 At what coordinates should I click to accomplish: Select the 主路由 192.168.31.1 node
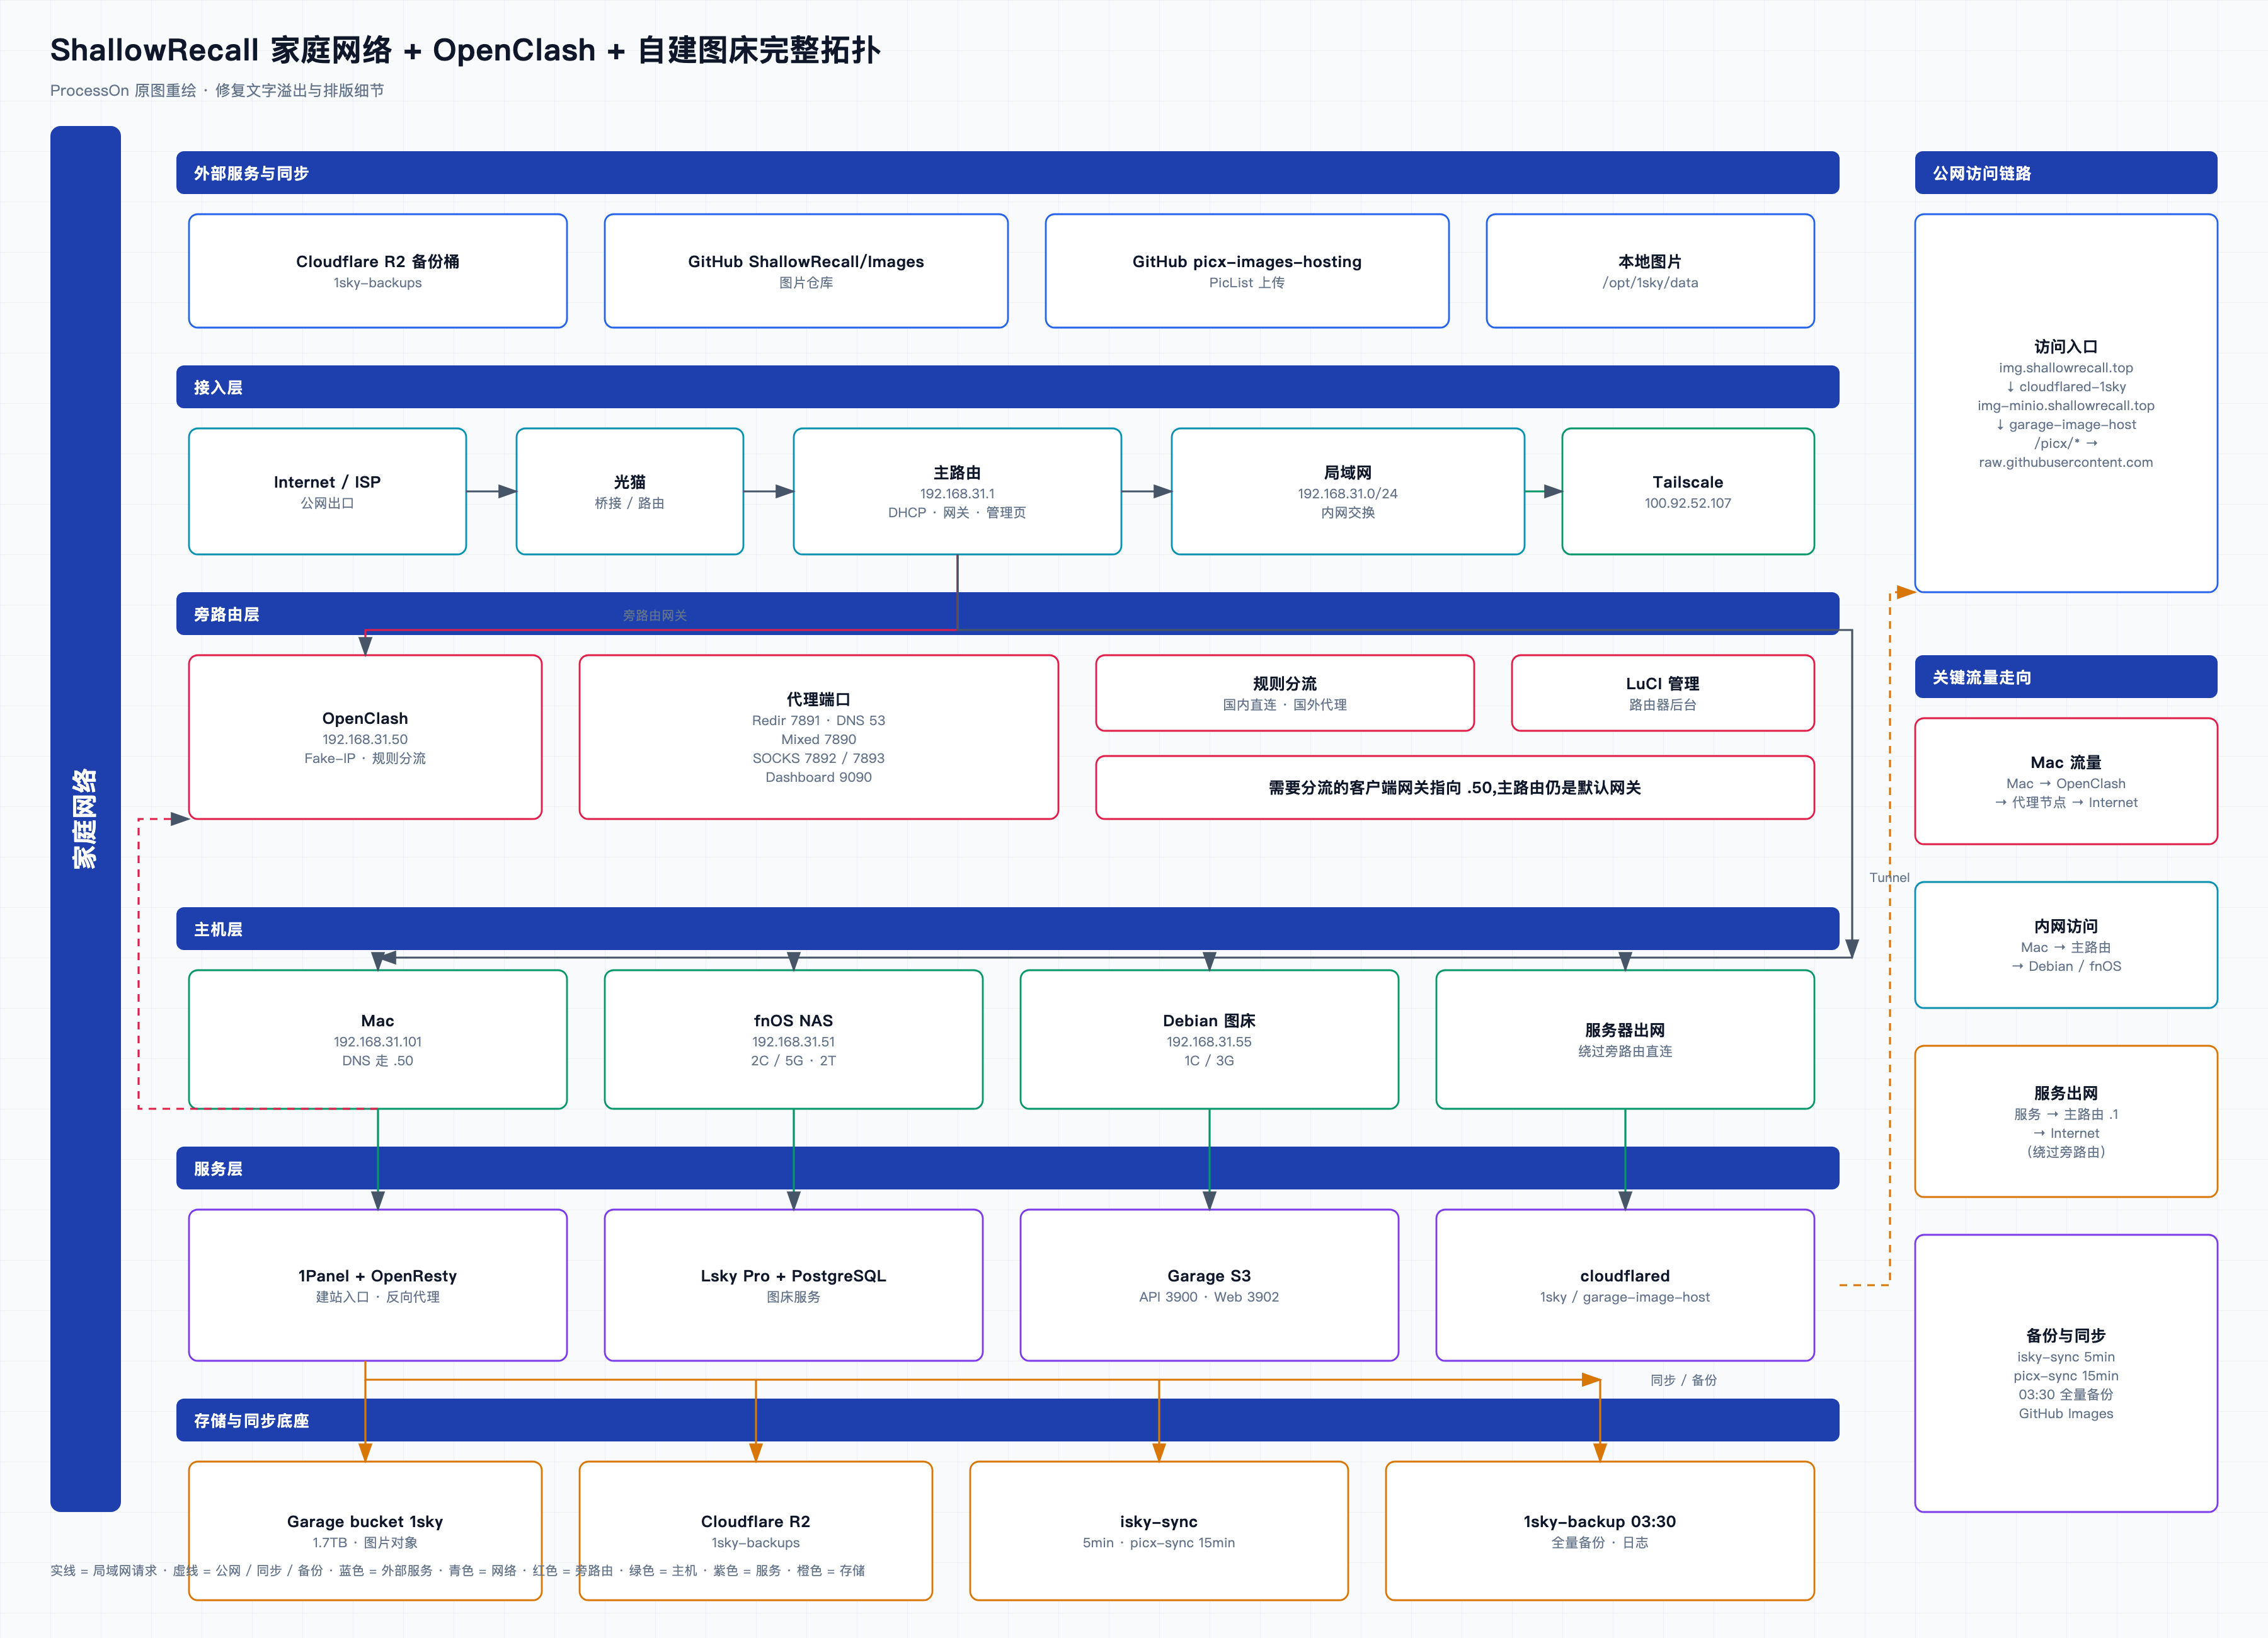[957, 491]
